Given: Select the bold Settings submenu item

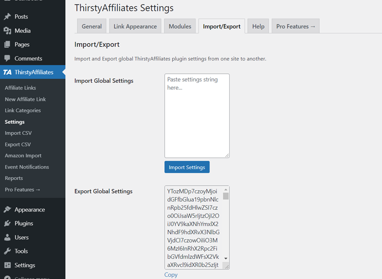Looking at the screenshot, I should click(x=15, y=122).
